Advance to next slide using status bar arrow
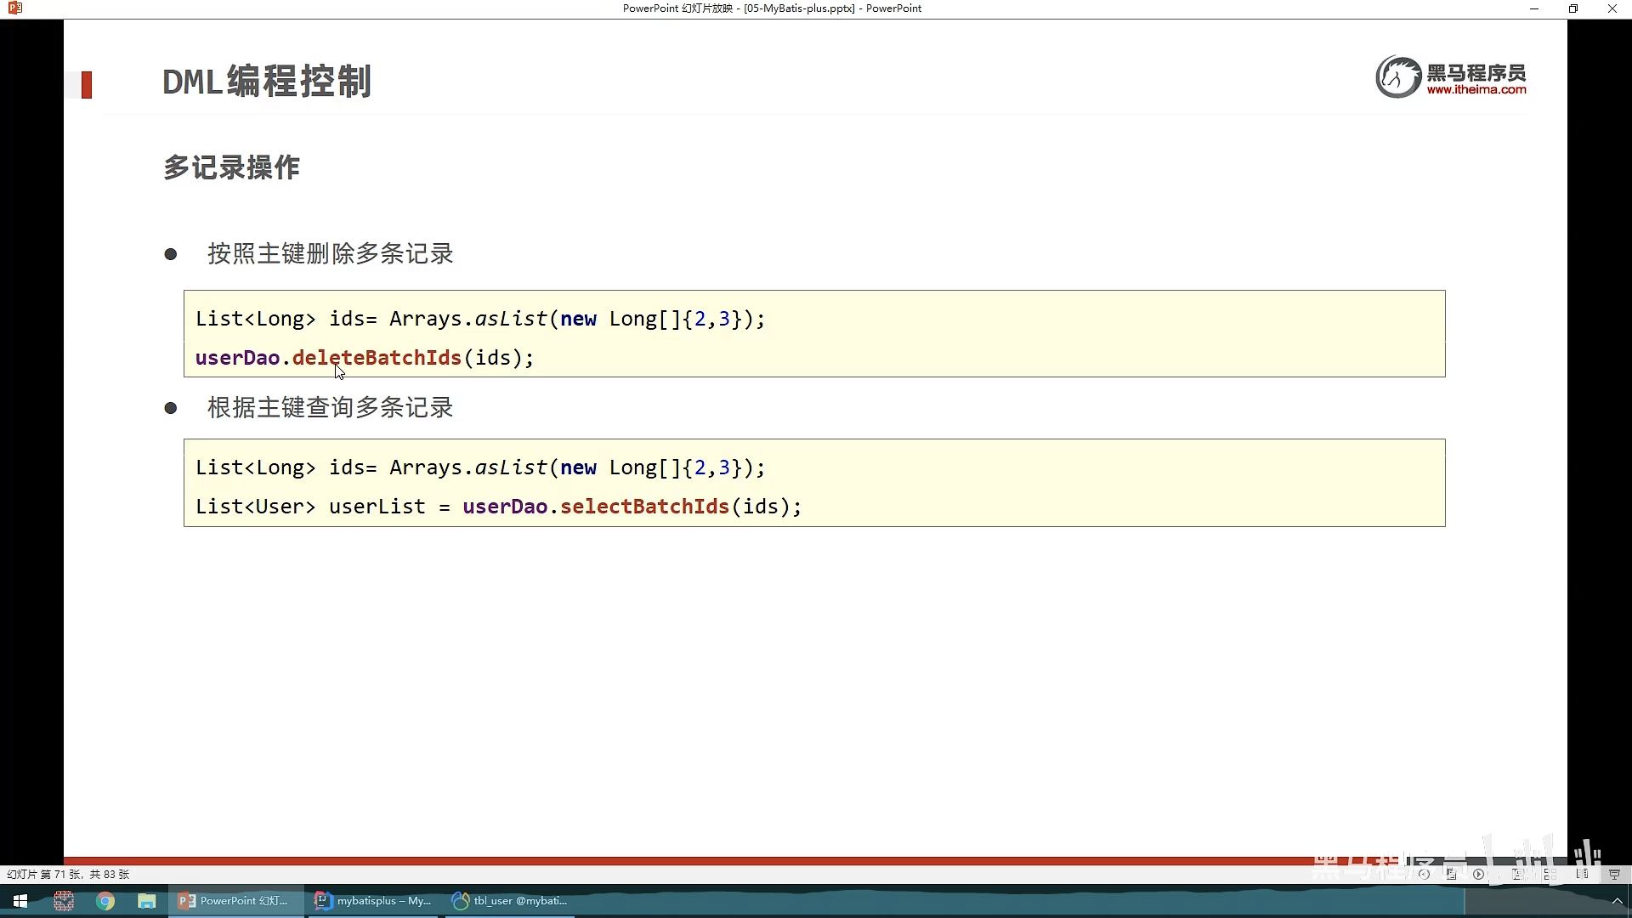Screen dimensions: 1632x918 pos(1479,874)
